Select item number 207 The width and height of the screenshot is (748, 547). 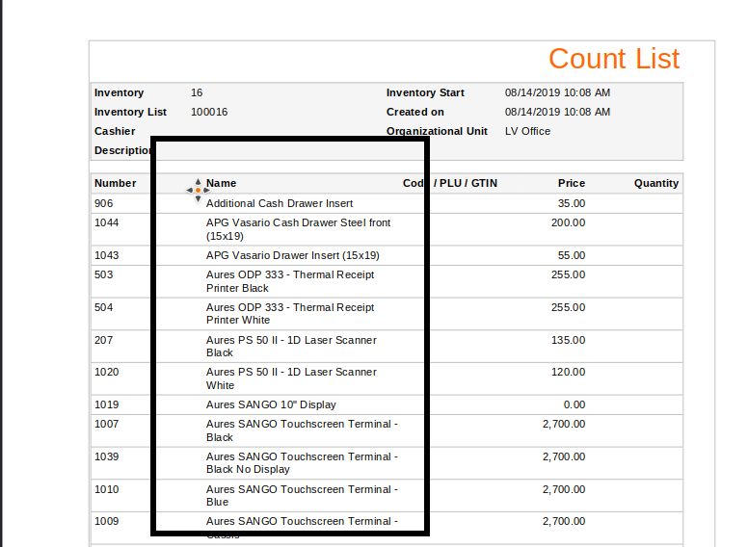coord(103,340)
